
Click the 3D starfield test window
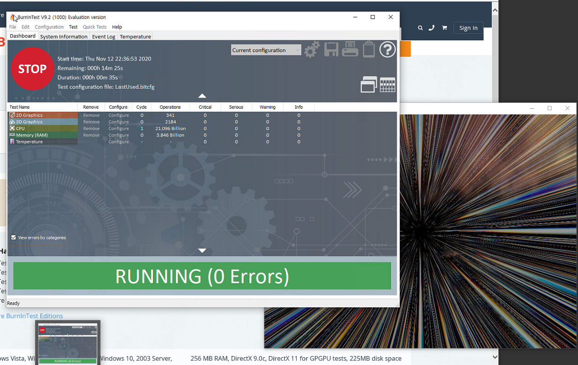[x=488, y=231]
